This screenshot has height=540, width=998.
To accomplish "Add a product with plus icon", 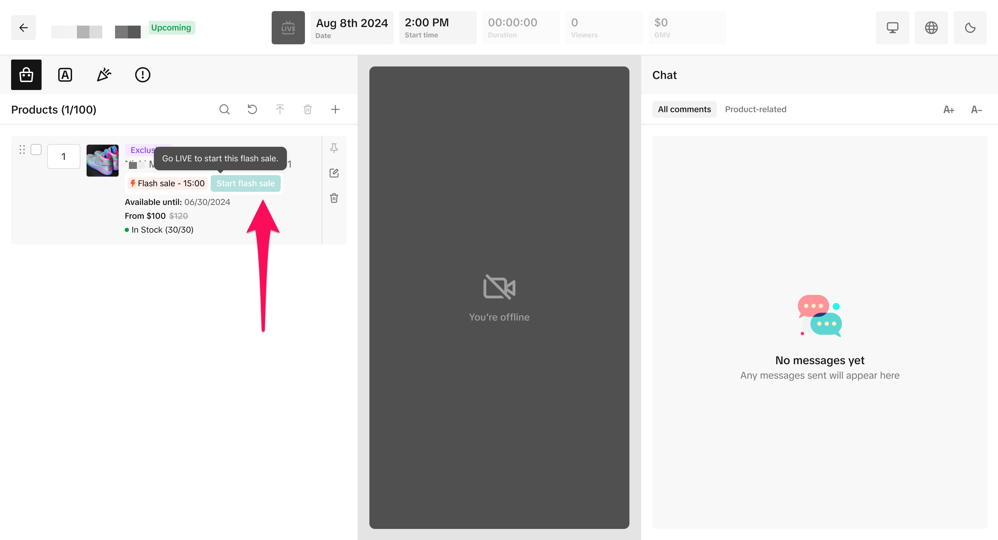I will 335,109.
